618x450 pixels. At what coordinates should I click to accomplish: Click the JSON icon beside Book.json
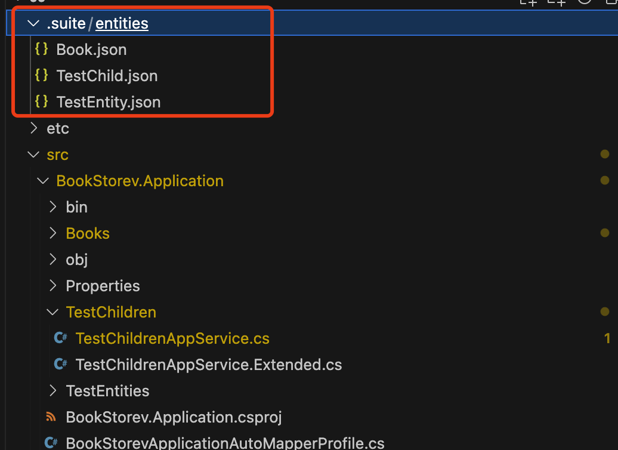click(x=41, y=49)
